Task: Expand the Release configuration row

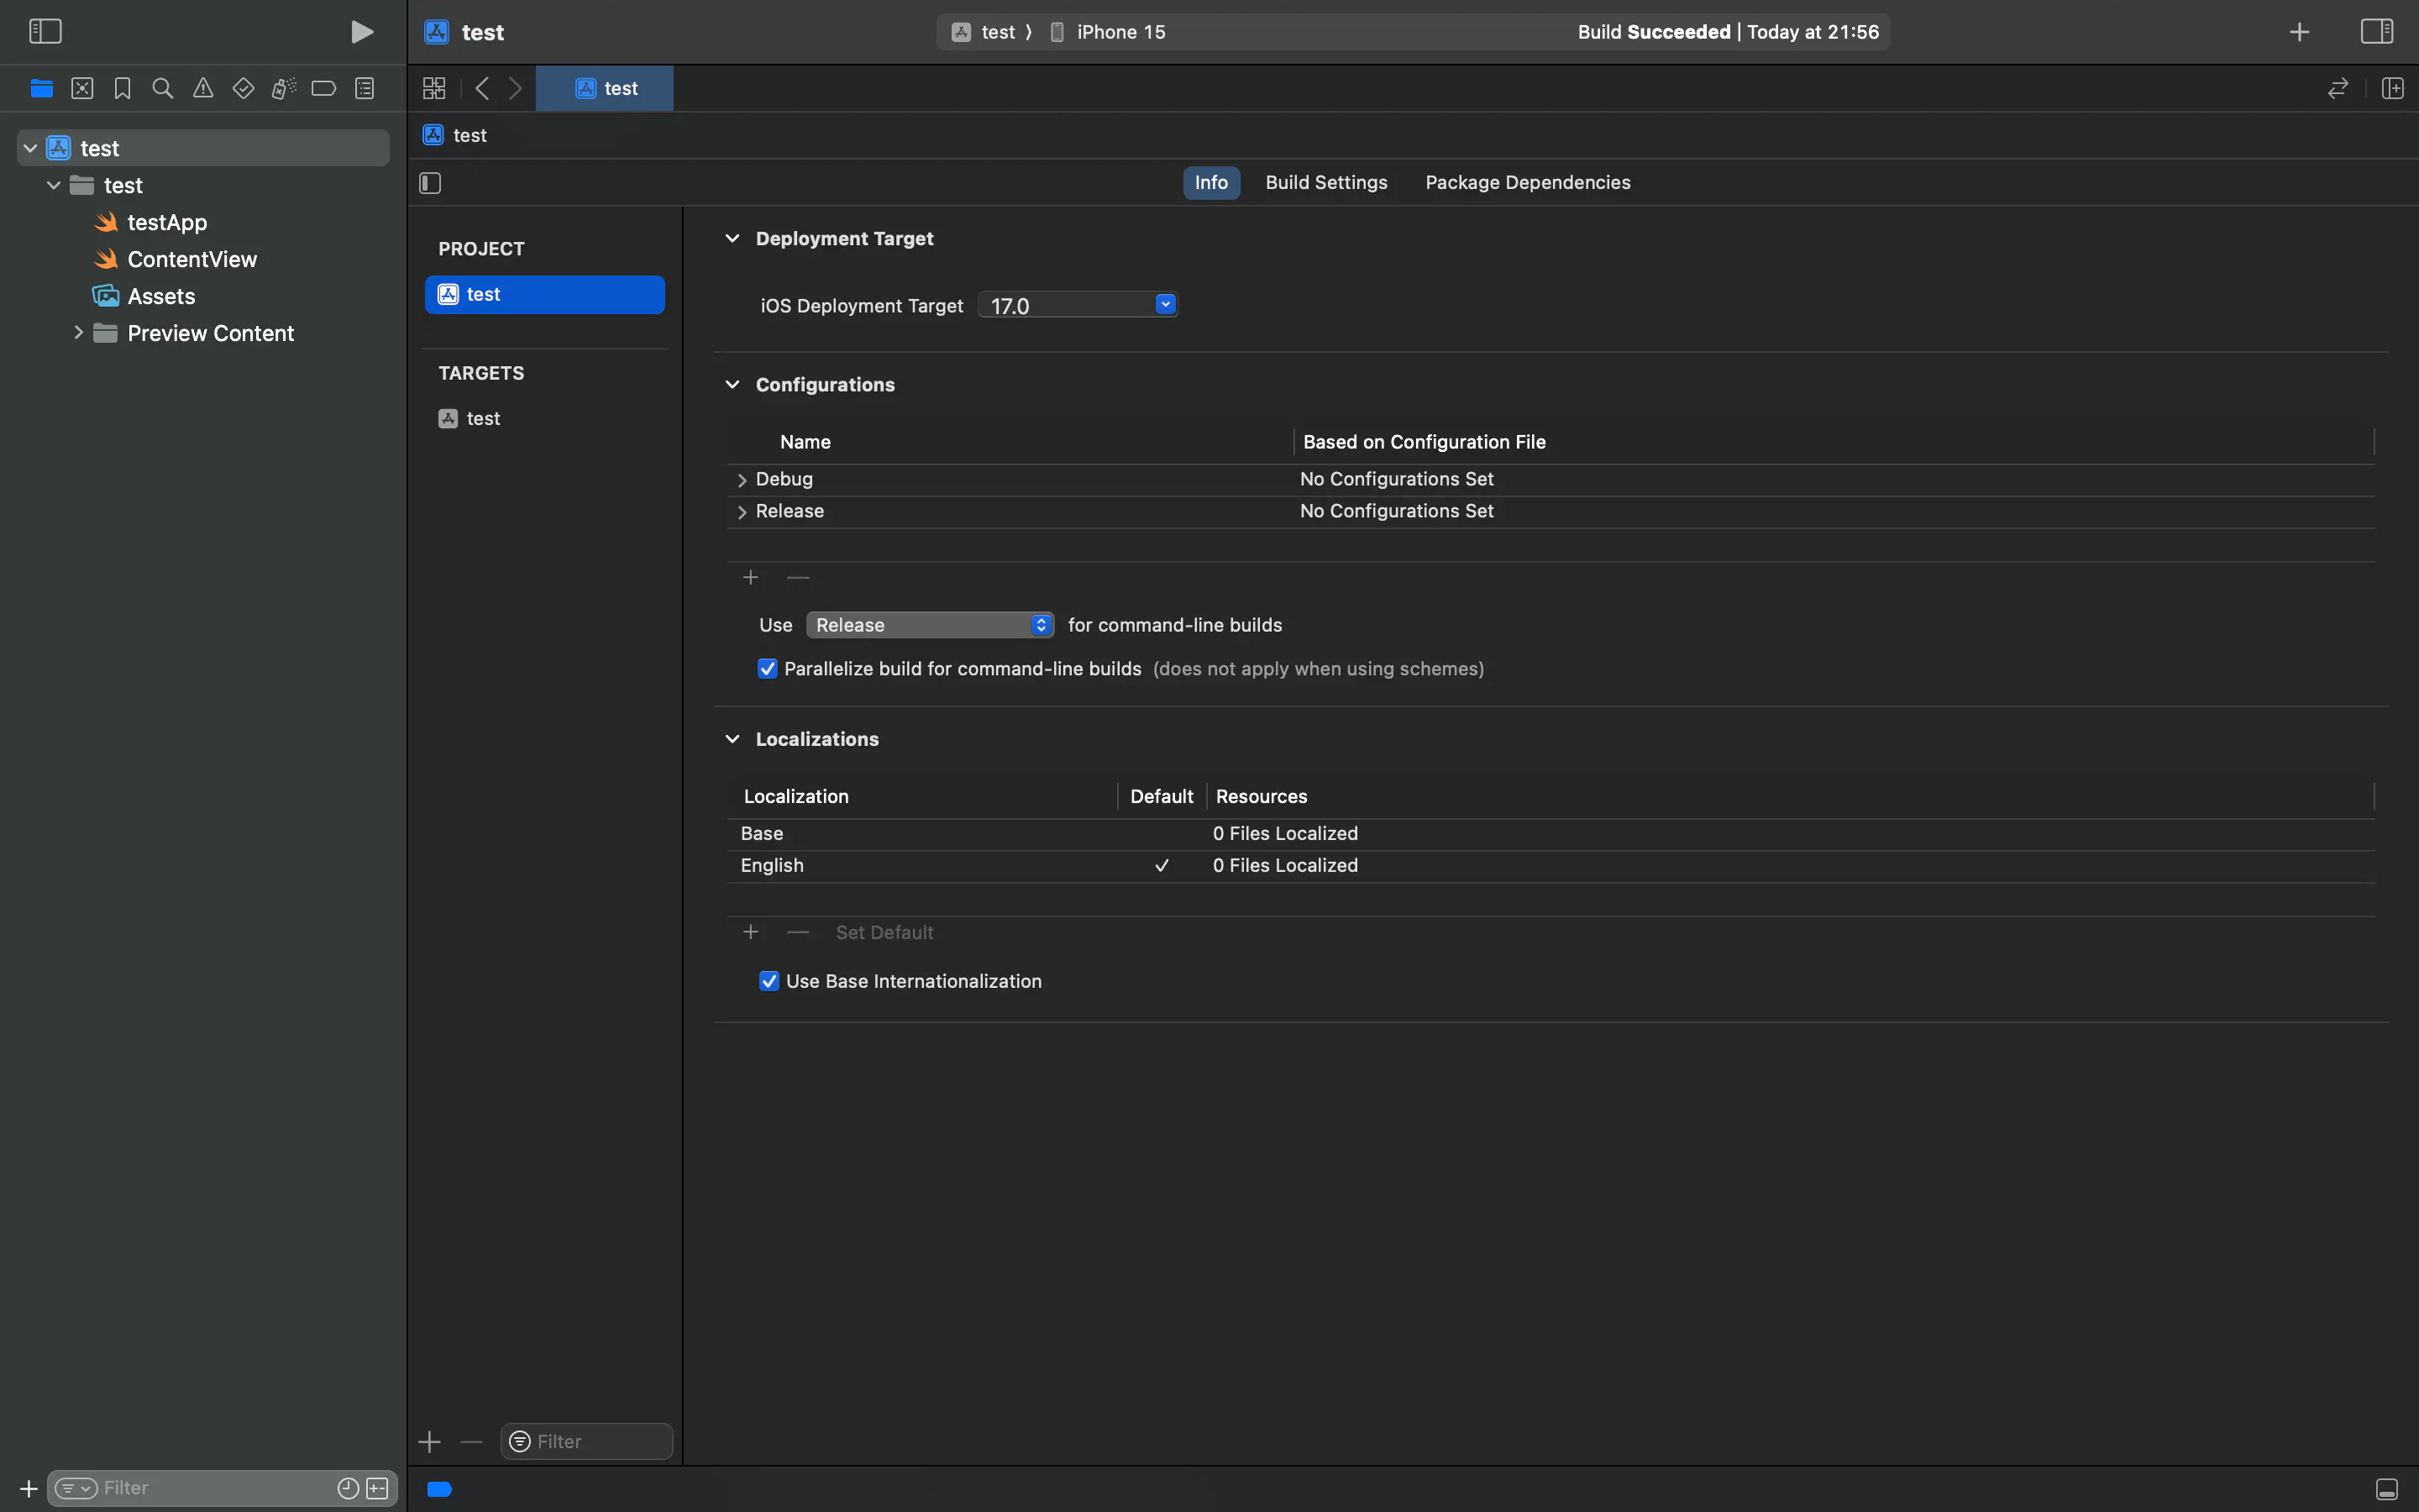Action: pos(742,512)
